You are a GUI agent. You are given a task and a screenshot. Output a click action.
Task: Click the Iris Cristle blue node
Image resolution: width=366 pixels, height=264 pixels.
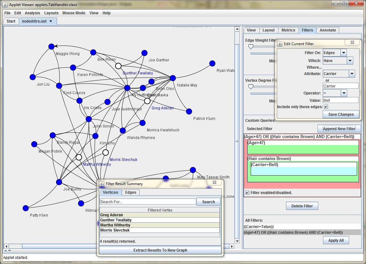(79, 101)
